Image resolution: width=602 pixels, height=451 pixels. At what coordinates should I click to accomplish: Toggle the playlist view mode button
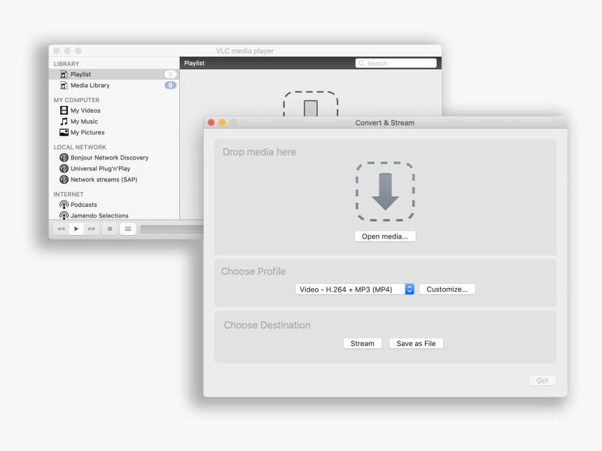tap(127, 228)
